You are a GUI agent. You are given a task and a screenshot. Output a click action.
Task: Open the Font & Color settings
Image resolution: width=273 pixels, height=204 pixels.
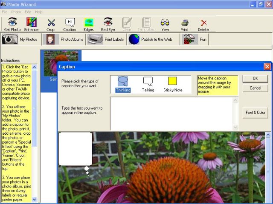point(255,112)
